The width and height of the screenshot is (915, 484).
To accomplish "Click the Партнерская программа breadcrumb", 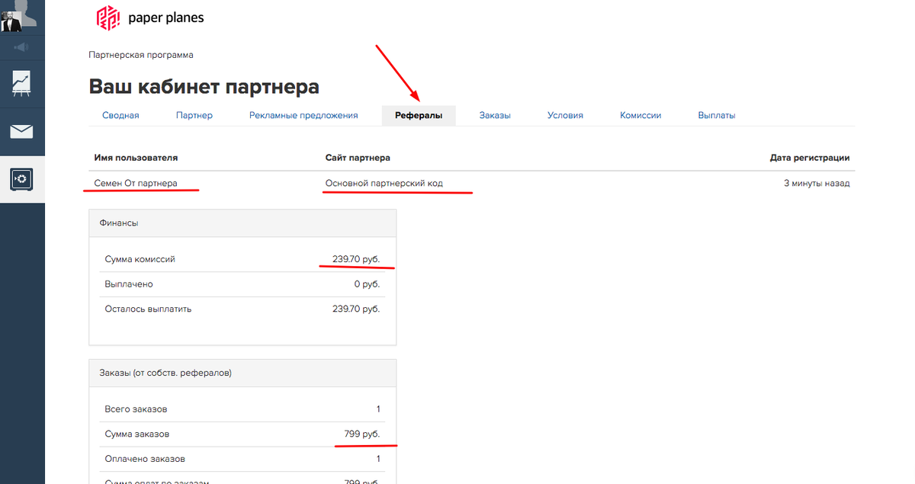I will (141, 55).
